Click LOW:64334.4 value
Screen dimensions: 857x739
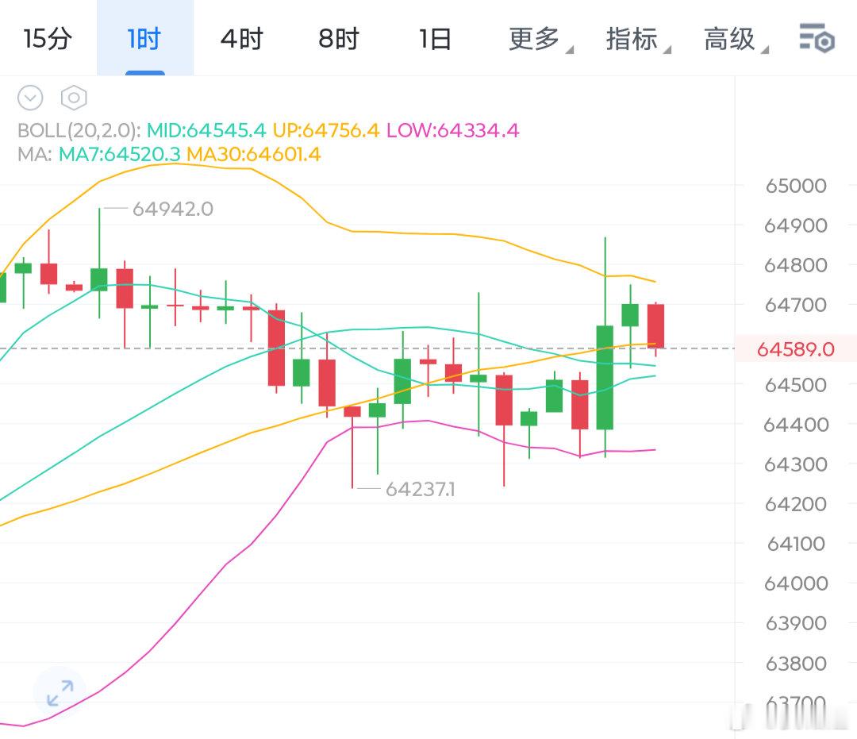(452, 131)
